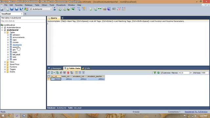
Task: Open Chrome from the Windows taskbar
Action: [x=10, y=116]
